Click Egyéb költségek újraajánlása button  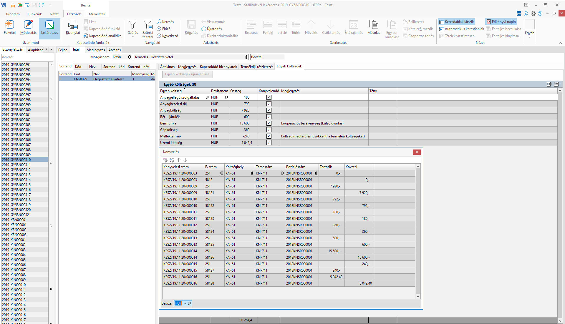coord(187,74)
